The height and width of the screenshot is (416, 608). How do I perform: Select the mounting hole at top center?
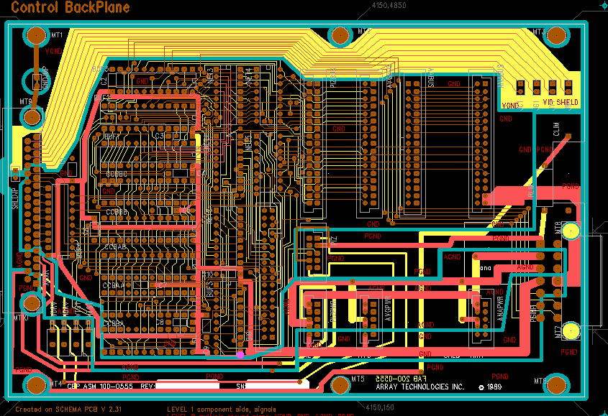pos(340,35)
